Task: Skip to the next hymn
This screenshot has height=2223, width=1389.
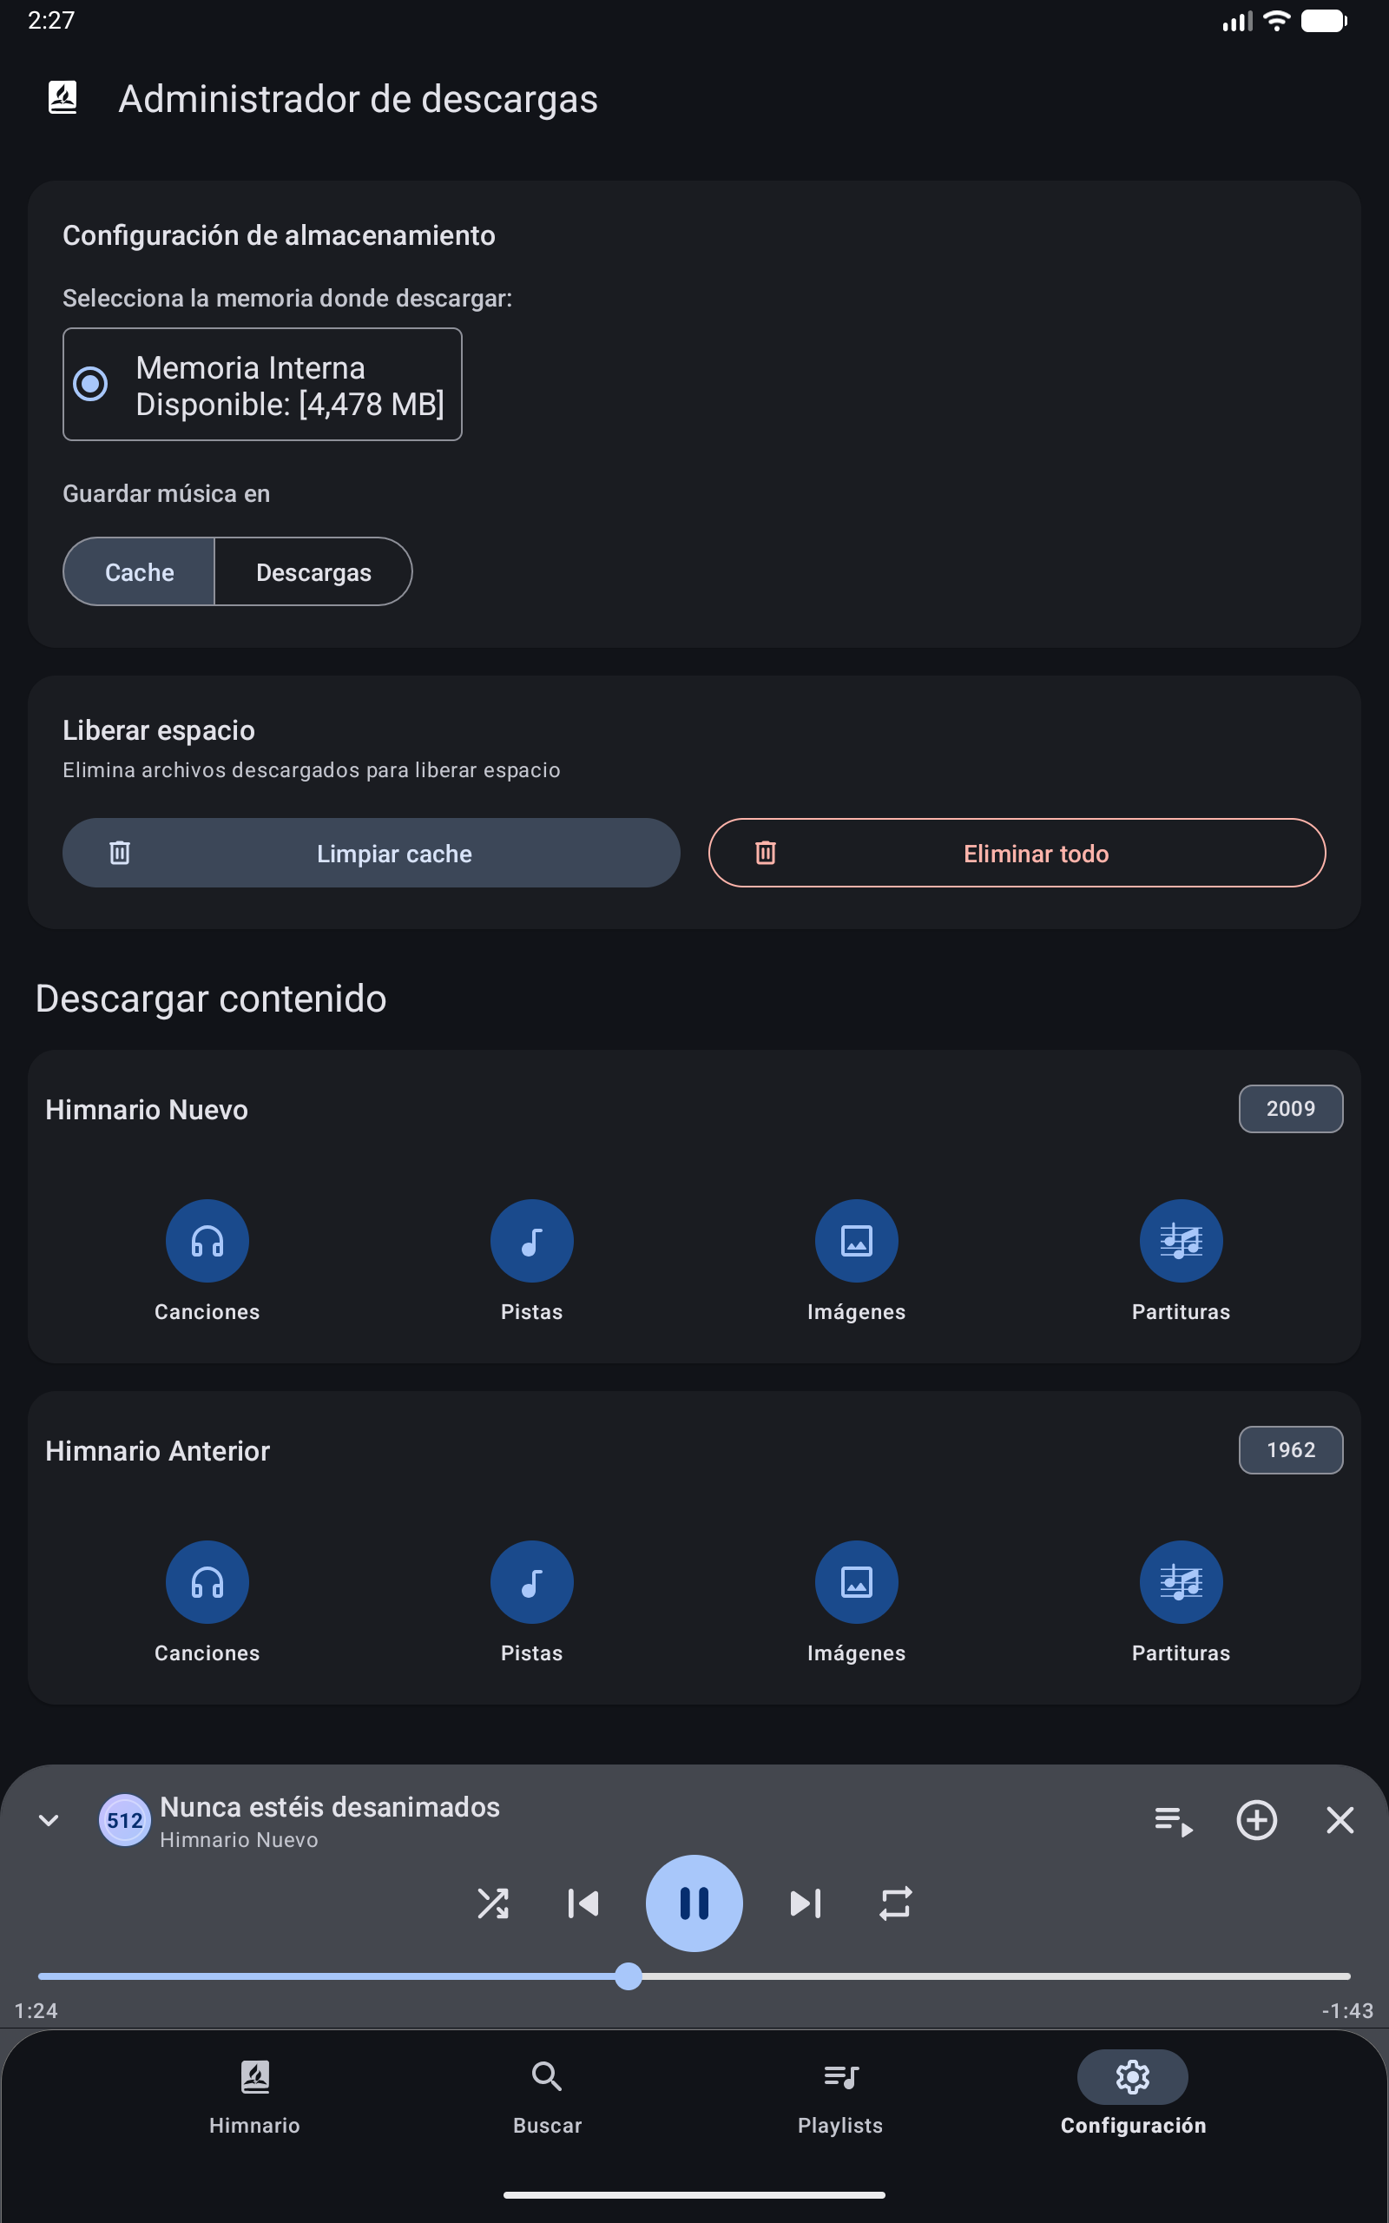Action: pos(805,1903)
